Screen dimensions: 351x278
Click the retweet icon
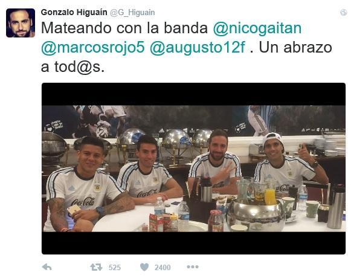tap(96, 267)
